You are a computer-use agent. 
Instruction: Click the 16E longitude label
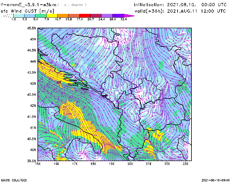coord(56,164)
